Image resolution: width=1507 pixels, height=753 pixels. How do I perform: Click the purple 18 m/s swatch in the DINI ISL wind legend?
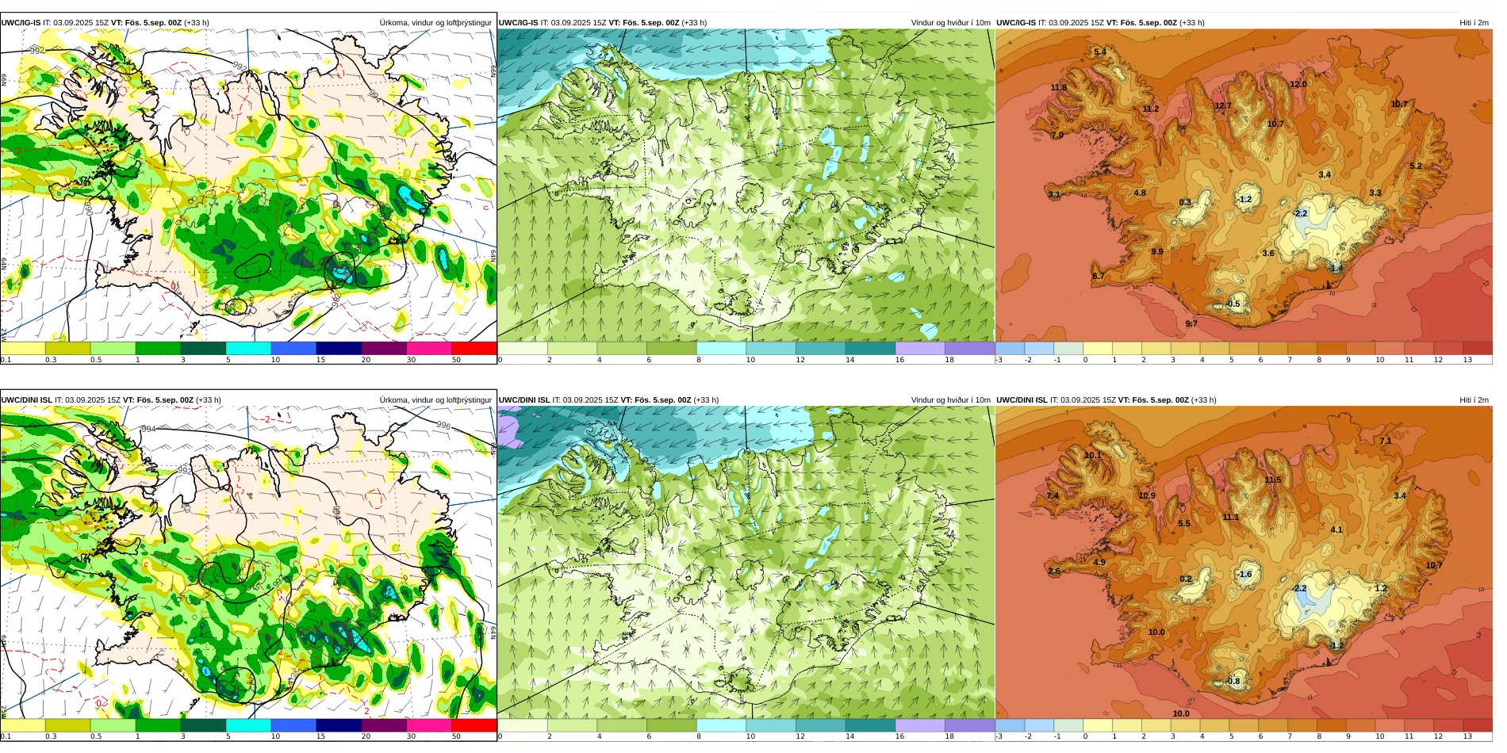pyautogui.click(x=969, y=725)
